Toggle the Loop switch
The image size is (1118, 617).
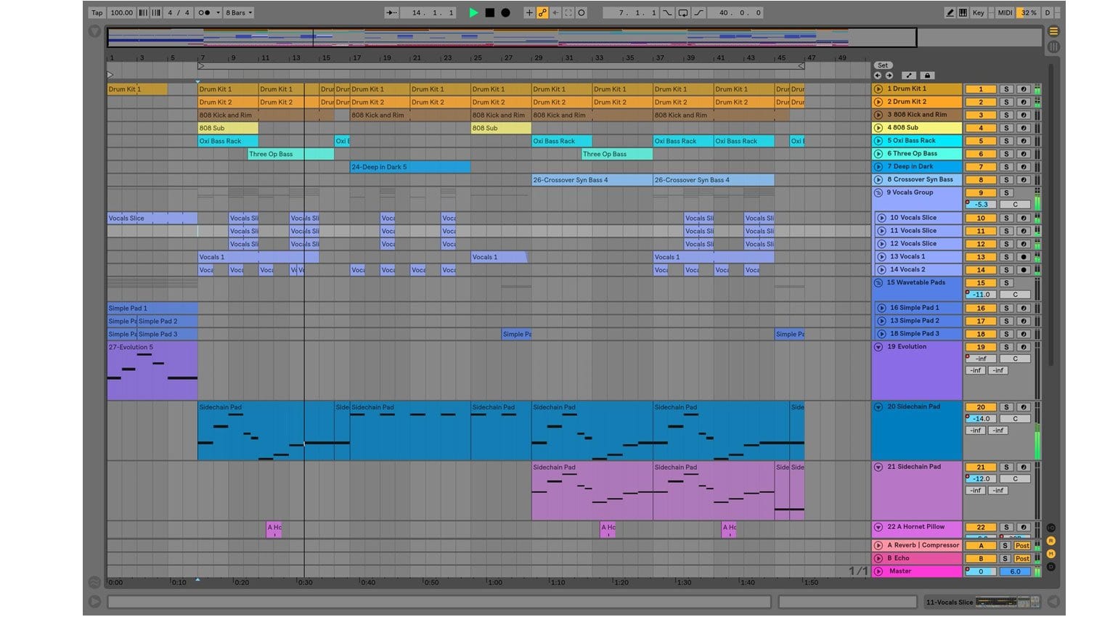click(x=683, y=12)
